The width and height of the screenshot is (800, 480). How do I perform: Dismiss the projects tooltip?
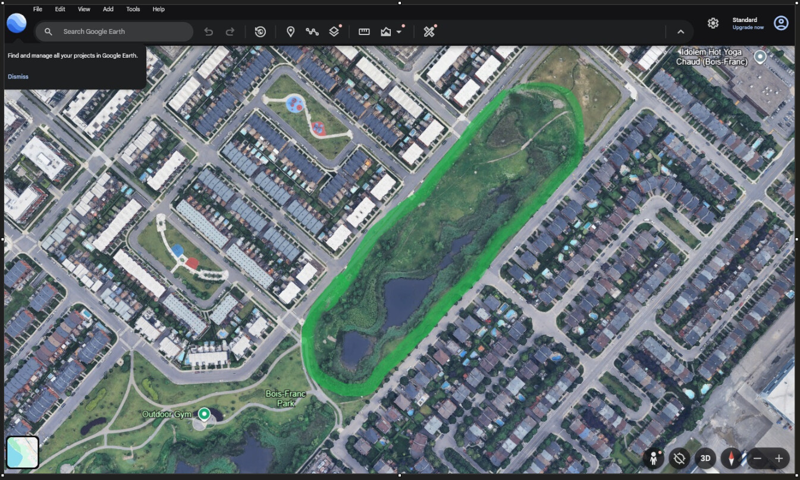point(18,77)
